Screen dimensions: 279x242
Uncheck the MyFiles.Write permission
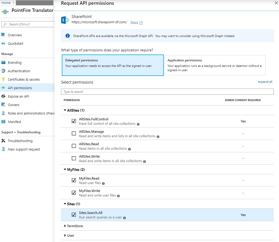(74, 193)
